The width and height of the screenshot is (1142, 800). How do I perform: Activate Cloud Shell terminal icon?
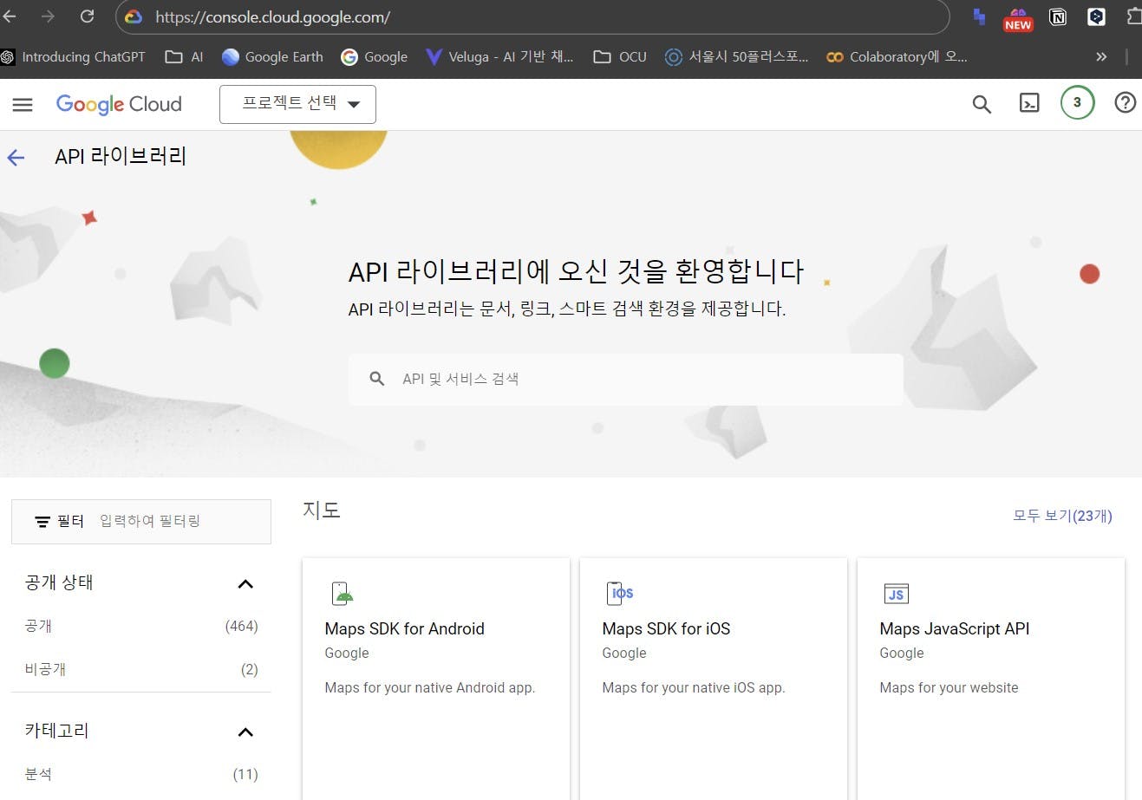tap(1029, 104)
